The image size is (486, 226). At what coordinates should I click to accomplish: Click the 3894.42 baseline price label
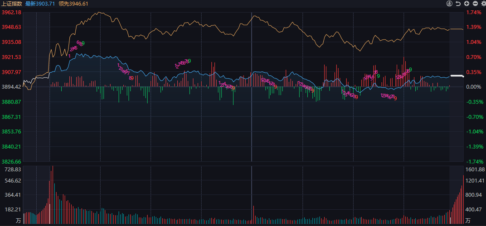11,87
